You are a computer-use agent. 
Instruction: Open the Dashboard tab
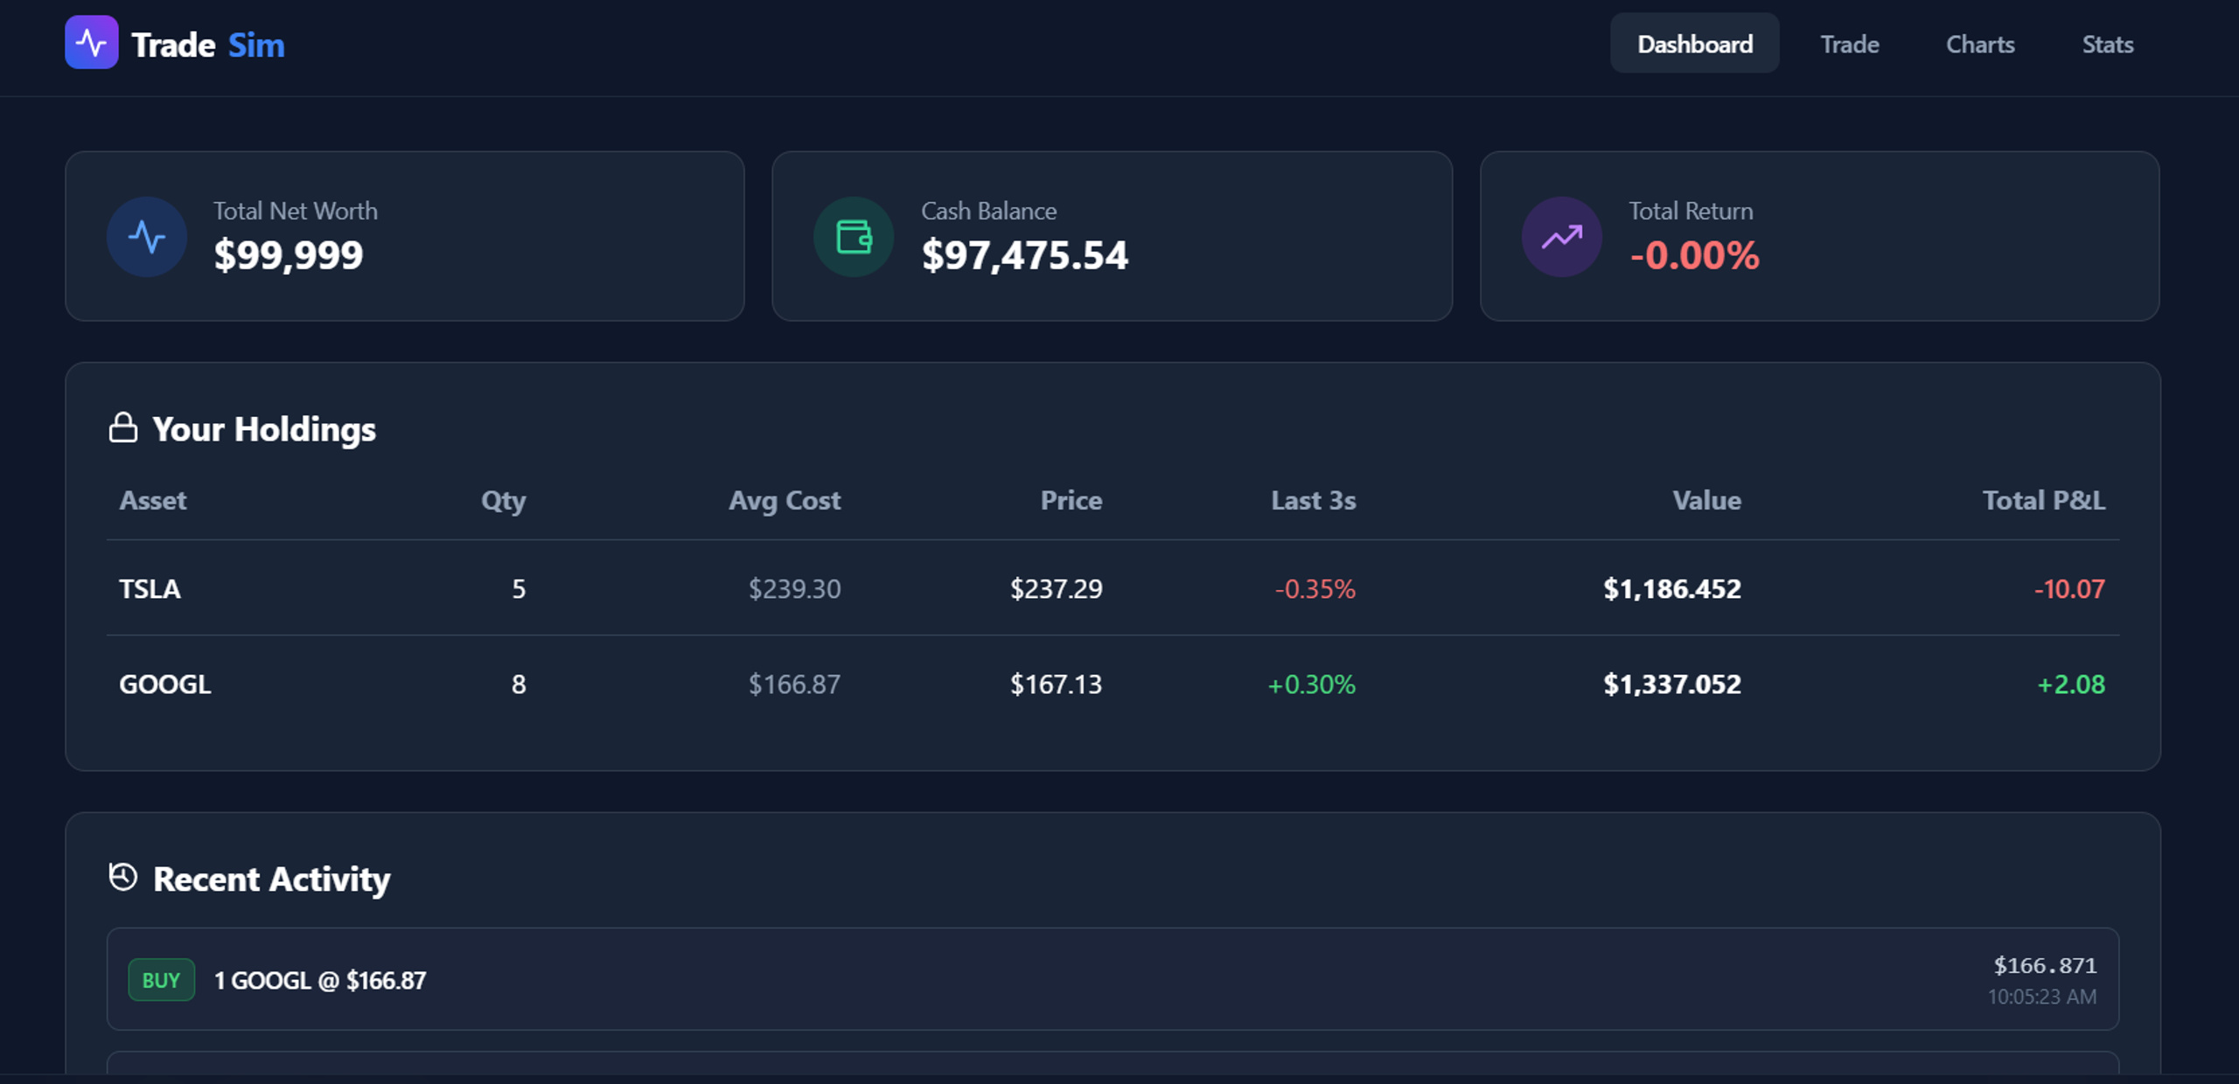pyautogui.click(x=1695, y=43)
